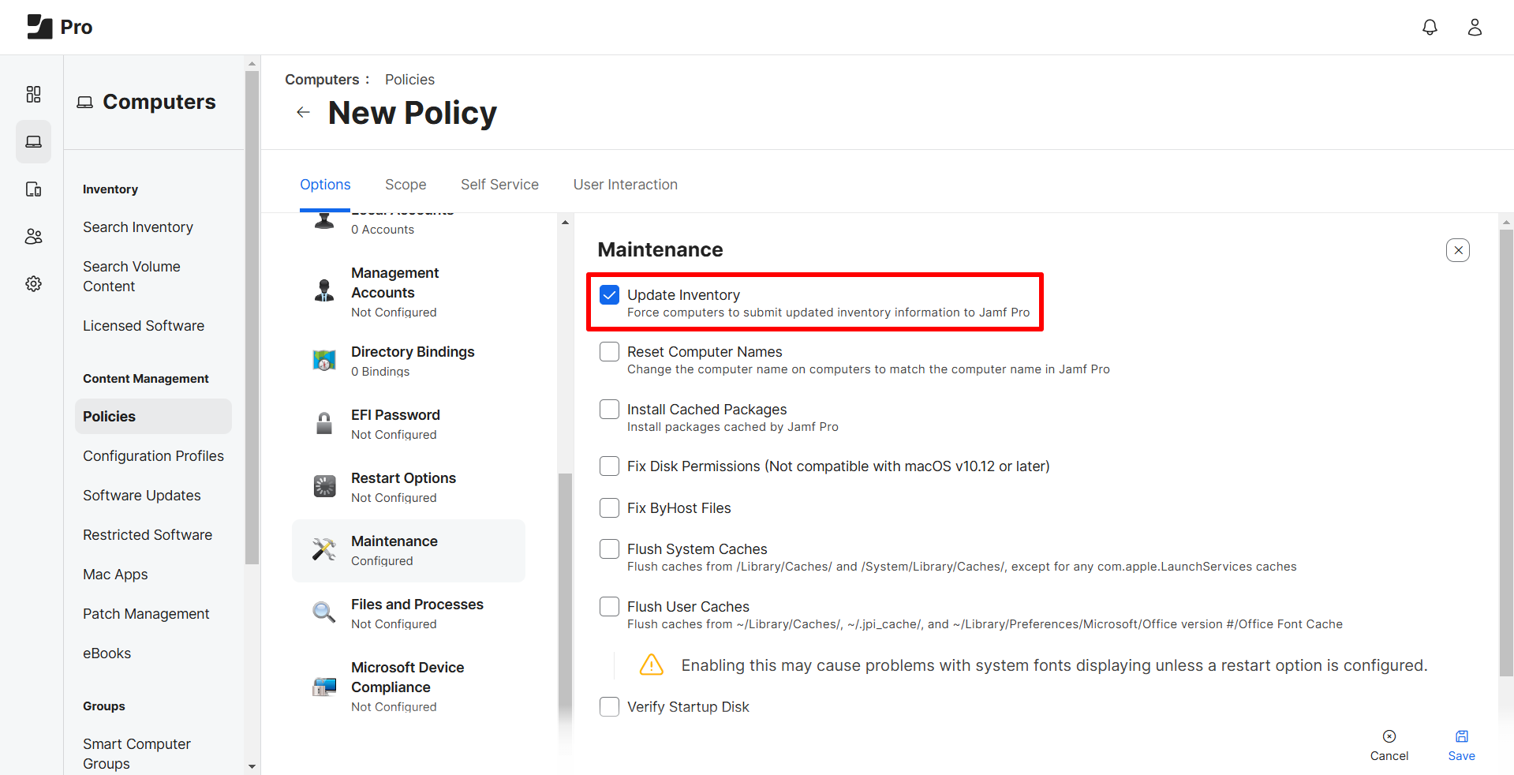
Task: Open the notifications bell
Action: point(1430,28)
